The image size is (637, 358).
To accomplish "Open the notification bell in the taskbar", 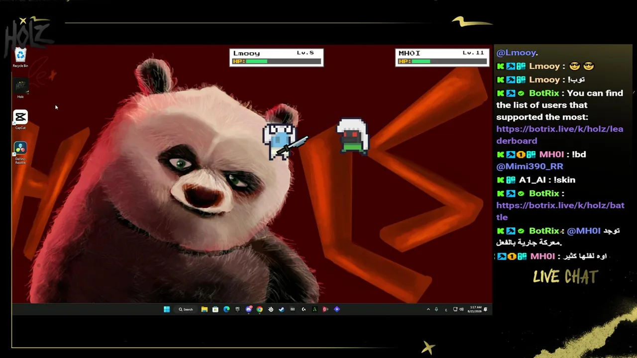I will 486,309.
